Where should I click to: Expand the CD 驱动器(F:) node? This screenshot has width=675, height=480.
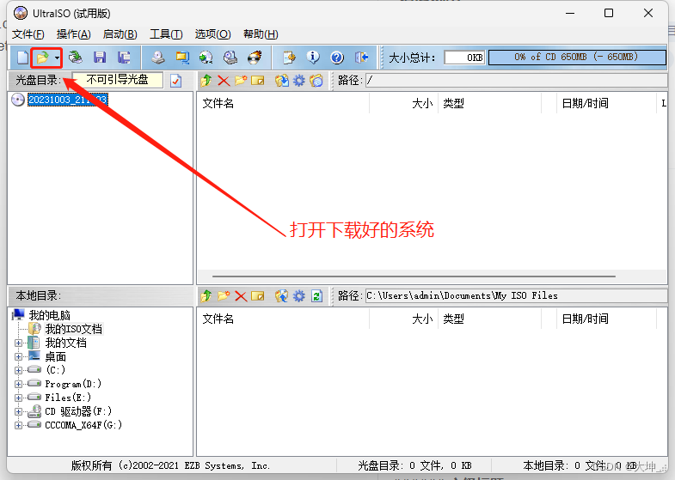click(x=18, y=411)
